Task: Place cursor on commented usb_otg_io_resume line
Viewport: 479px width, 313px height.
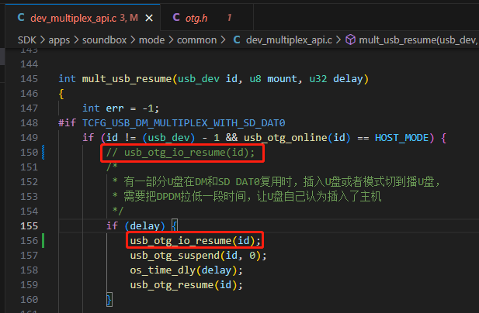Action: (x=180, y=153)
